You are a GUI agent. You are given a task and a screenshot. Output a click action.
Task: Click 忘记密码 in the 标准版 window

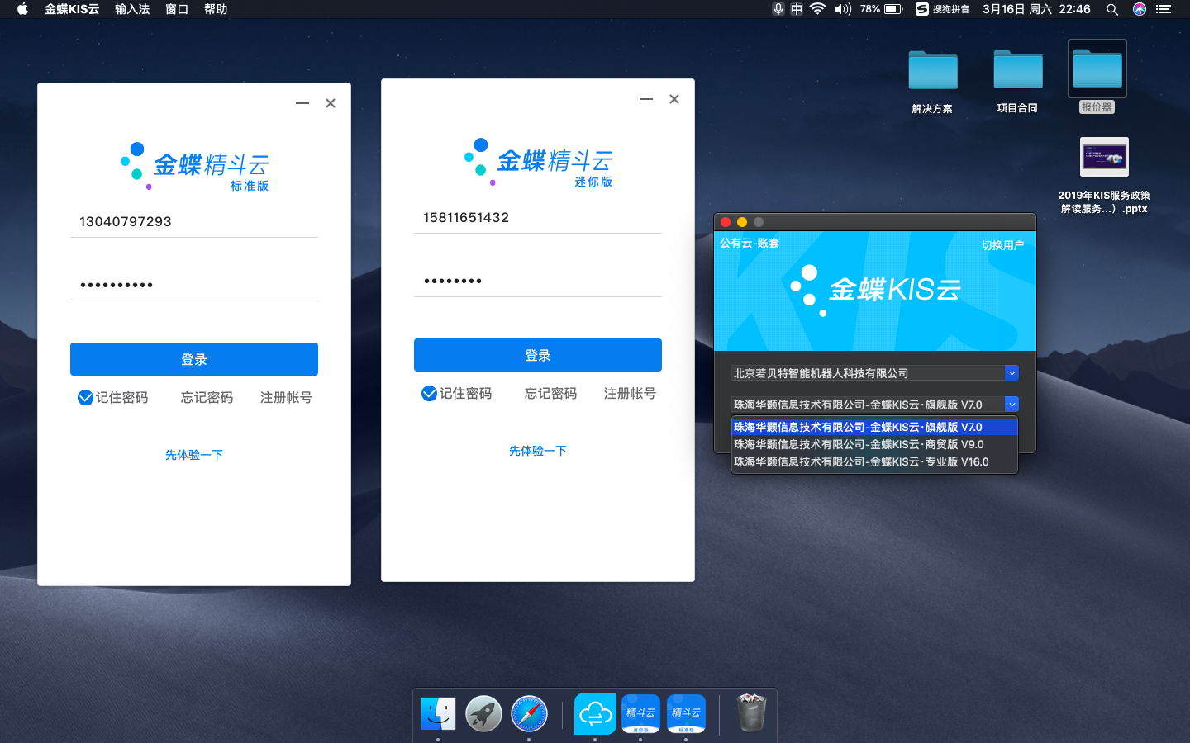pyautogui.click(x=207, y=398)
